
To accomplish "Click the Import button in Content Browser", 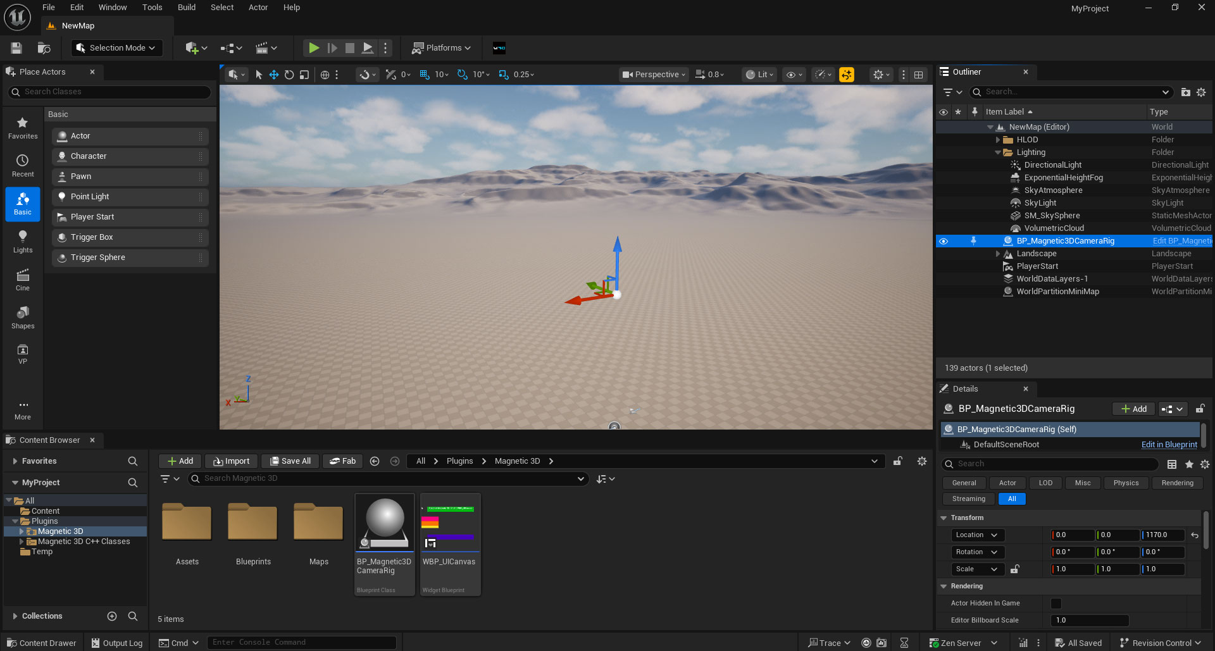I will point(232,461).
